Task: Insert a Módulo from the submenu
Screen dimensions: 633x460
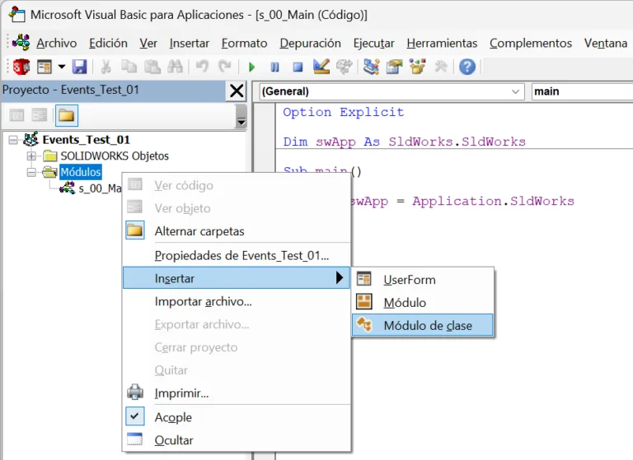Action: (x=423, y=302)
